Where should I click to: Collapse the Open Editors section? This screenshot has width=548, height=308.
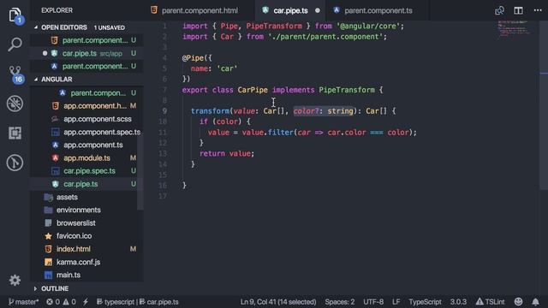pyautogui.click(x=64, y=27)
